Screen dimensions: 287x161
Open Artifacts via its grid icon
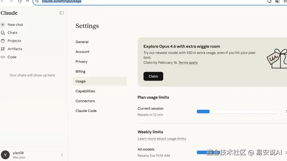[3, 49]
